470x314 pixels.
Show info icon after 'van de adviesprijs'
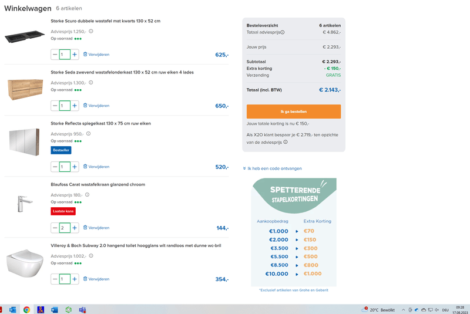tap(286, 142)
